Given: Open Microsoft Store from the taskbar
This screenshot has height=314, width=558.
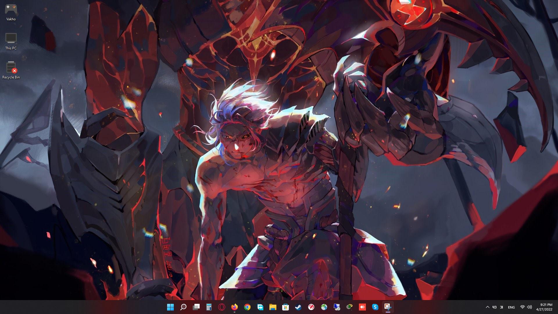Looking at the screenshot, I should point(285,307).
